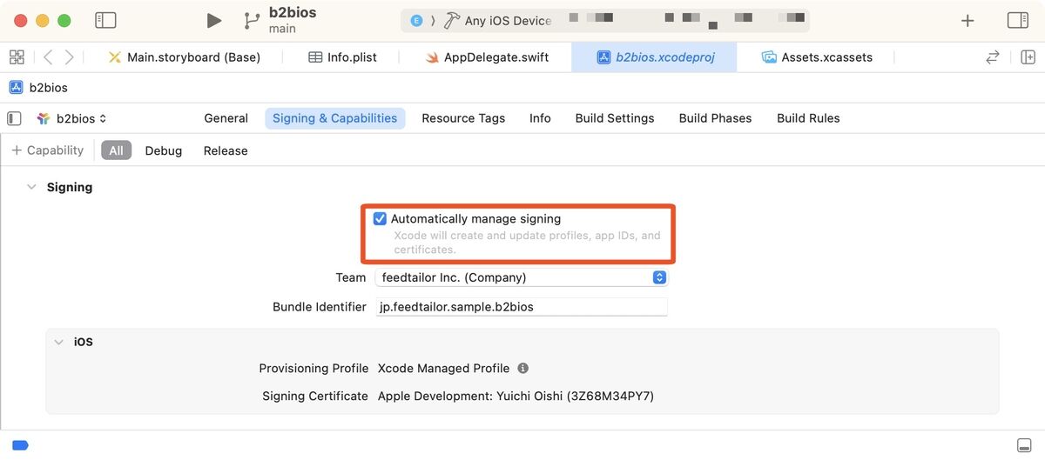The image size is (1045, 460).
Task: Select the All configurations filter
Action: click(116, 150)
